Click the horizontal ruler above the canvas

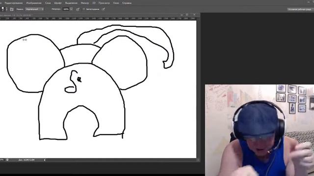click(98, 19)
